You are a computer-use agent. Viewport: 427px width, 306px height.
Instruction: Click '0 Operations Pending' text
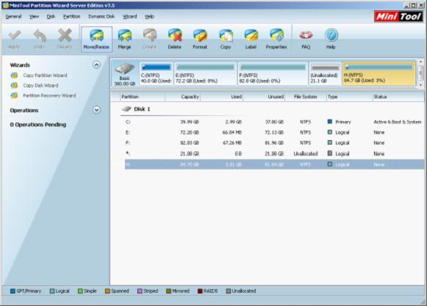(38, 125)
